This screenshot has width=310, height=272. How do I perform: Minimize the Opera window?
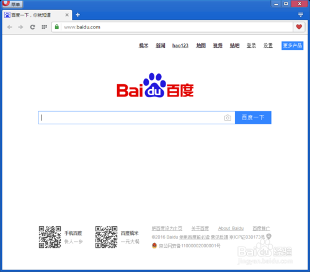click(x=276, y=4)
